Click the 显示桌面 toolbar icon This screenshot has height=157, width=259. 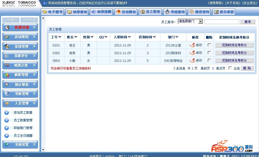[216, 12]
